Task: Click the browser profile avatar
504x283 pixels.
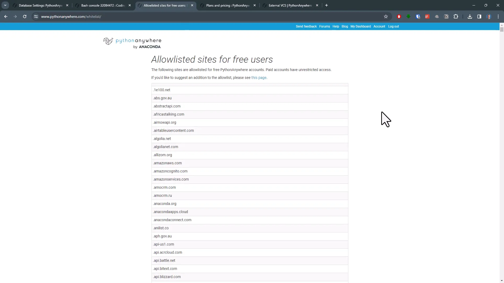Action: click(x=489, y=17)
